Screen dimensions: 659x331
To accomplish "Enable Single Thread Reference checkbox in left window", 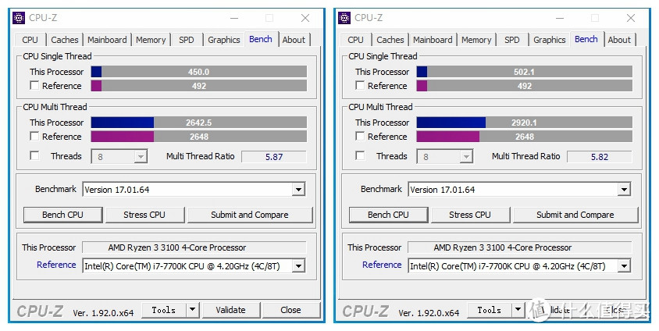I will coord(34,85).
